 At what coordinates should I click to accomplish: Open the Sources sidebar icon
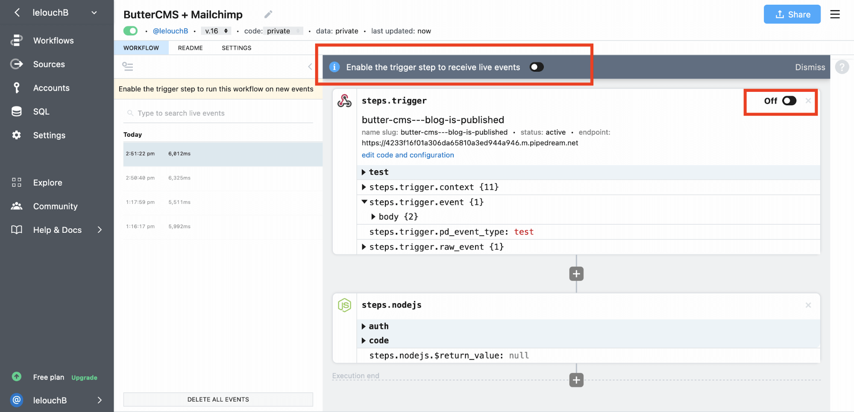(x=17, y=64)
